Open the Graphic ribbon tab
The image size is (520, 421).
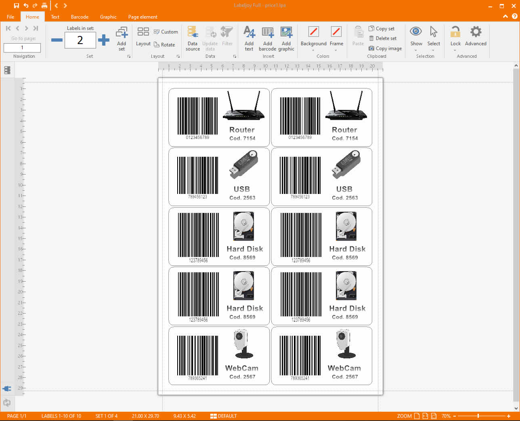[108, 17]
